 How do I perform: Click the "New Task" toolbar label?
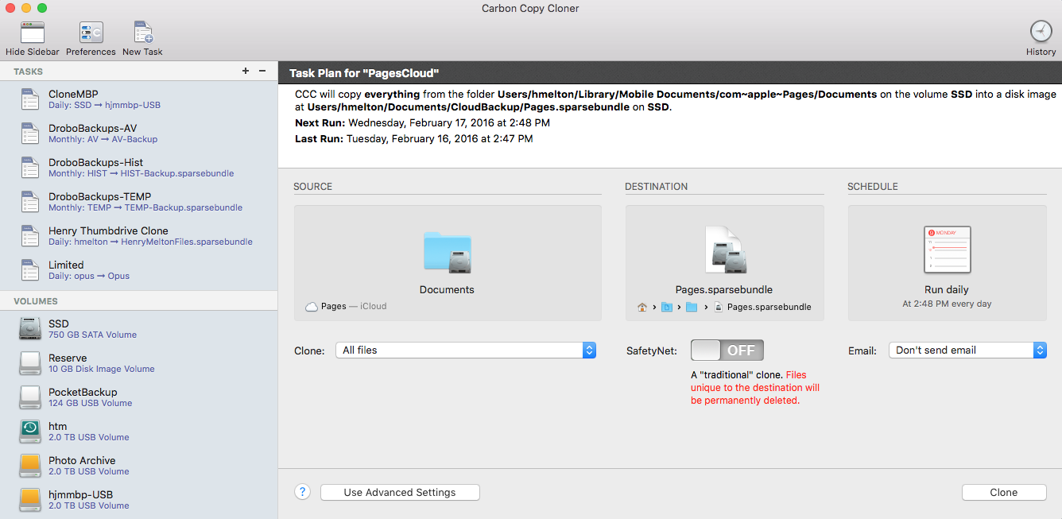(x=142, y=52)
